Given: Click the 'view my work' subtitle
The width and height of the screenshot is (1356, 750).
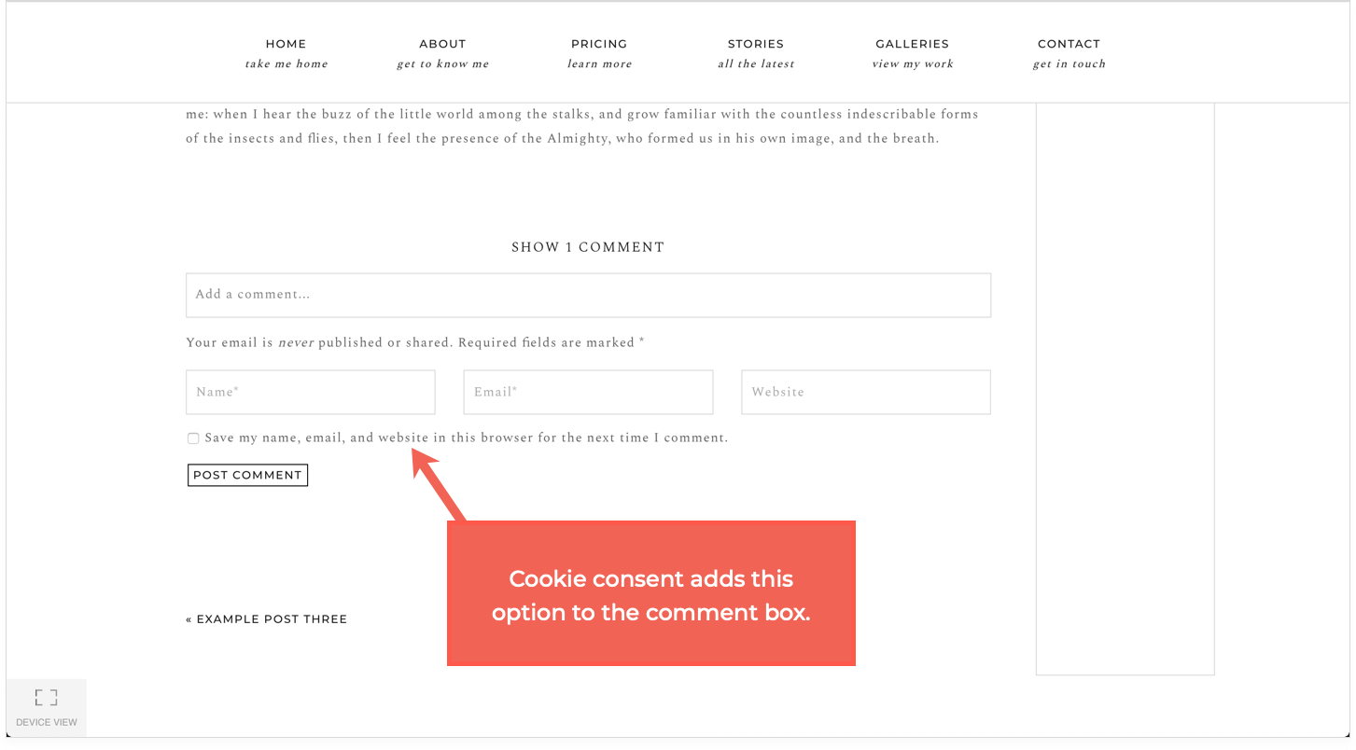Looking at the screenshot, I should pos(913,64).
